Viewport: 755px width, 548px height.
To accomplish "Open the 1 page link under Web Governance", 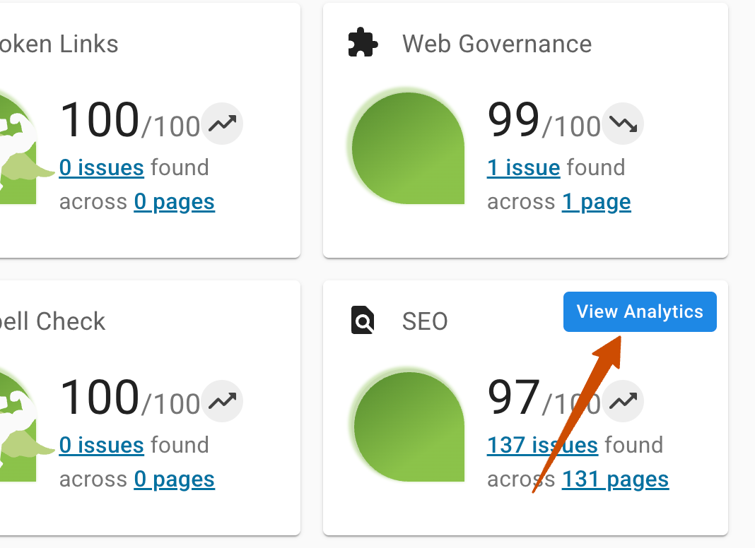I will pos(596,201).
